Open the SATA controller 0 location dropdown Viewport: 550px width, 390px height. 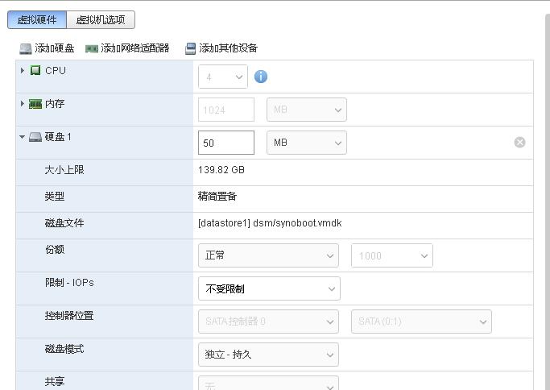(268, 322)
